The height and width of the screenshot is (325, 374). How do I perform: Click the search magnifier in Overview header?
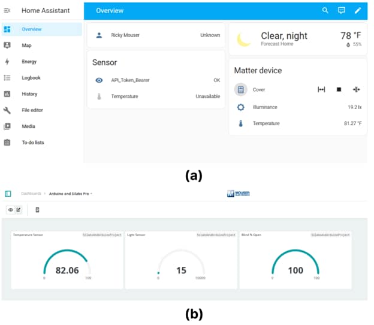point(325,10)
